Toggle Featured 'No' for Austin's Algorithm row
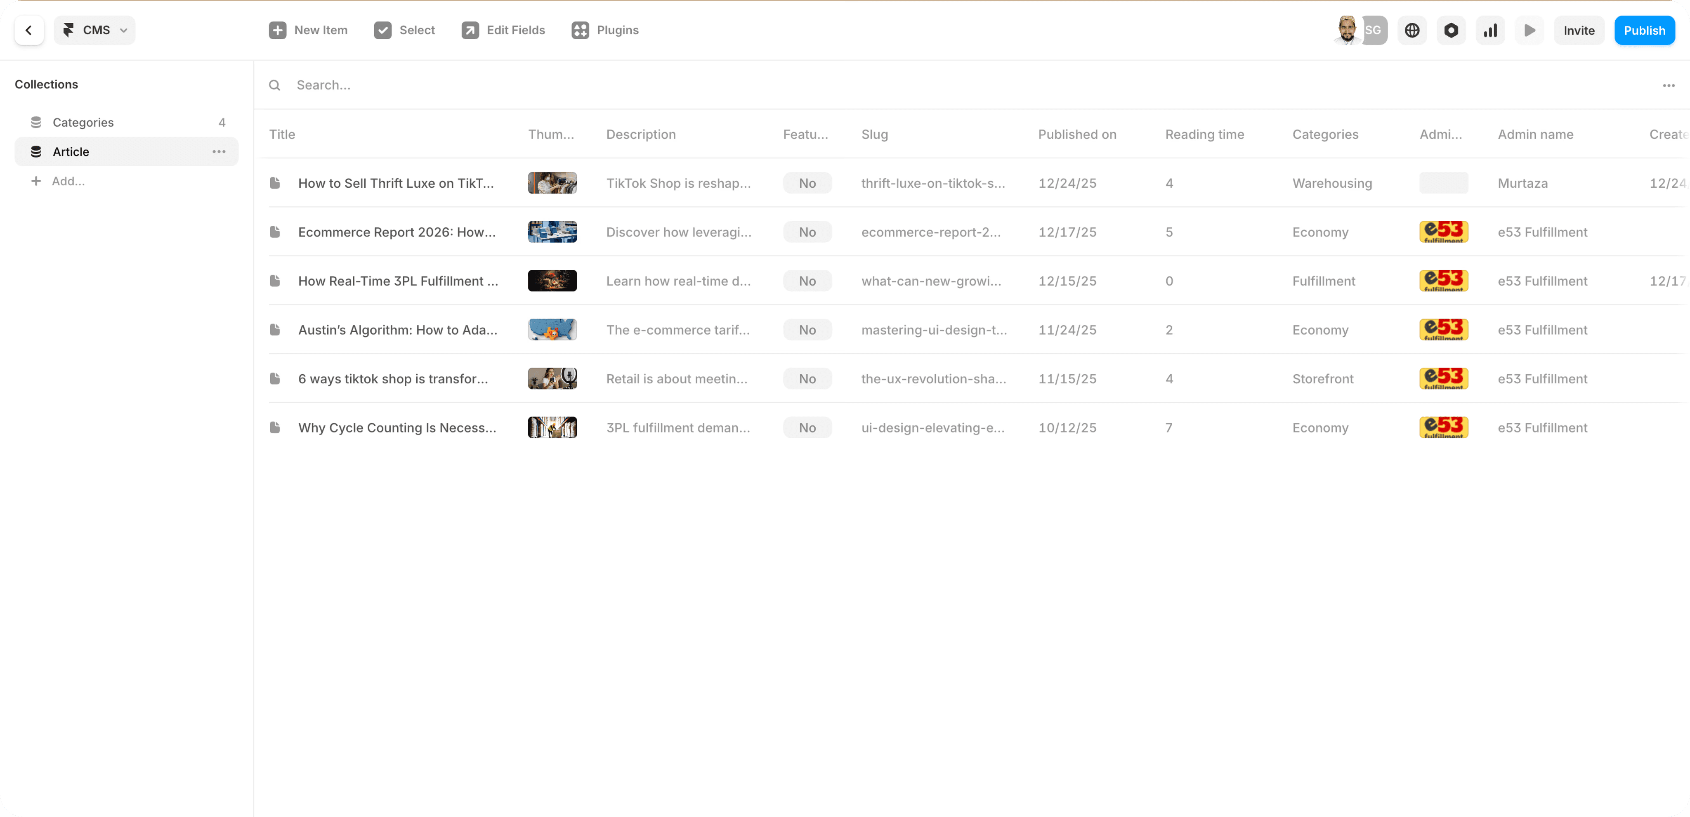The width and height of the screenshot is (1690, 817). (x=807, y=330)
